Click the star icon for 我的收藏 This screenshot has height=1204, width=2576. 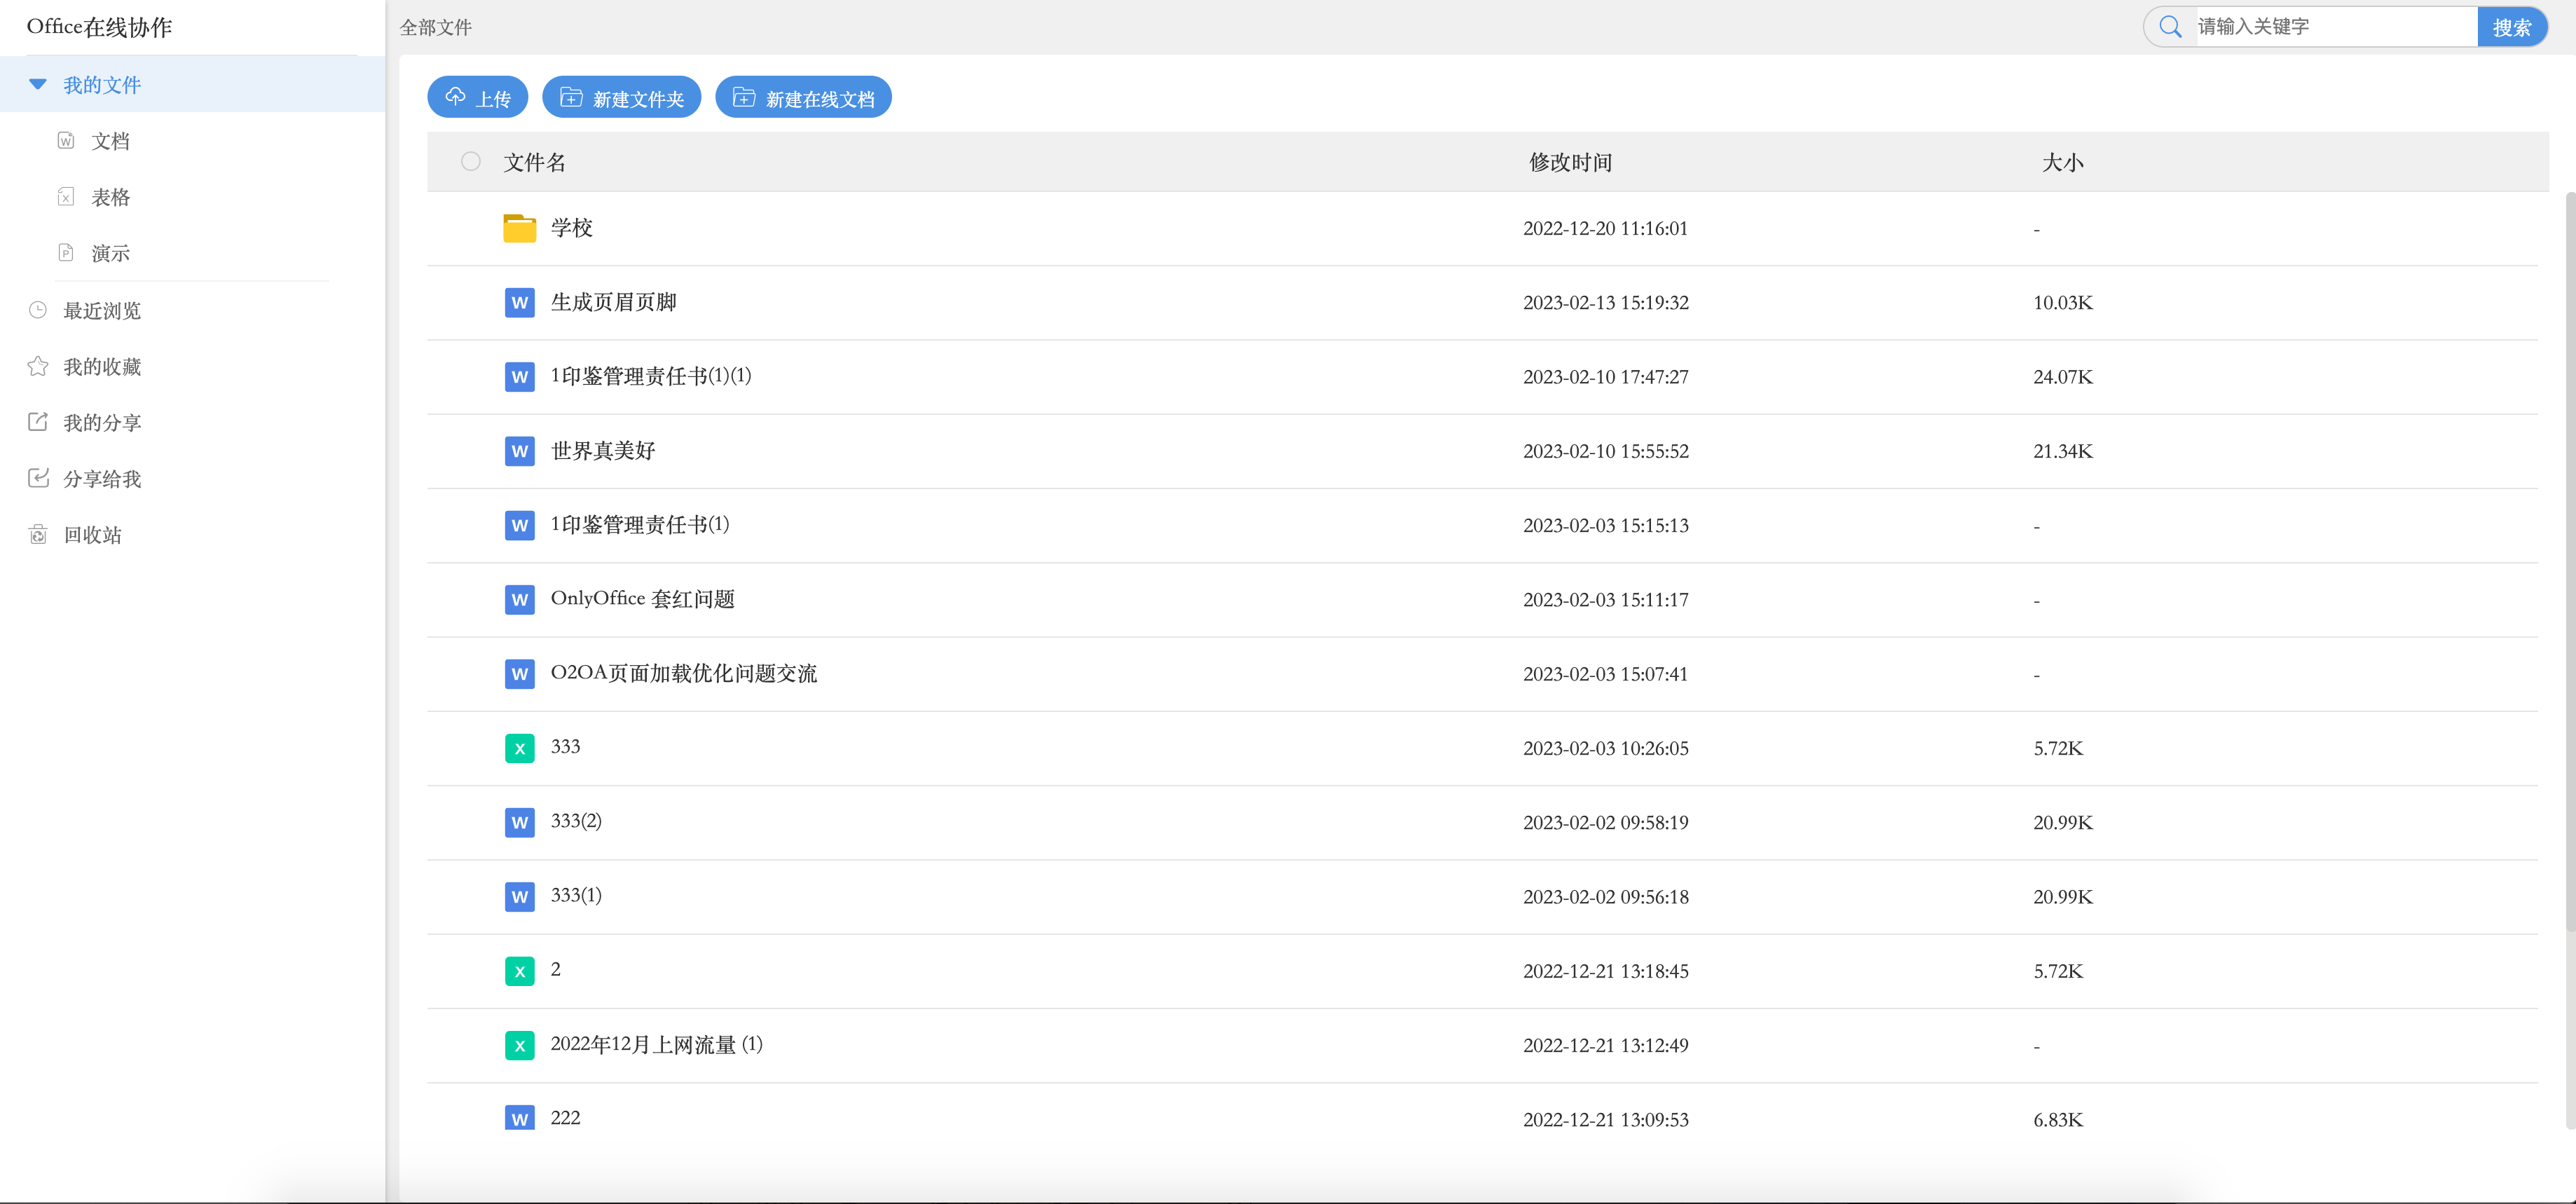point(38,367)
